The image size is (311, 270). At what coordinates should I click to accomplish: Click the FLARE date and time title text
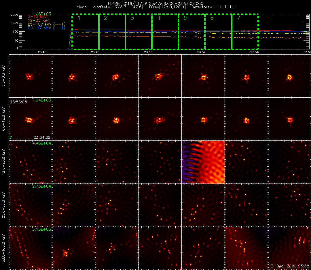coord(155,3)
